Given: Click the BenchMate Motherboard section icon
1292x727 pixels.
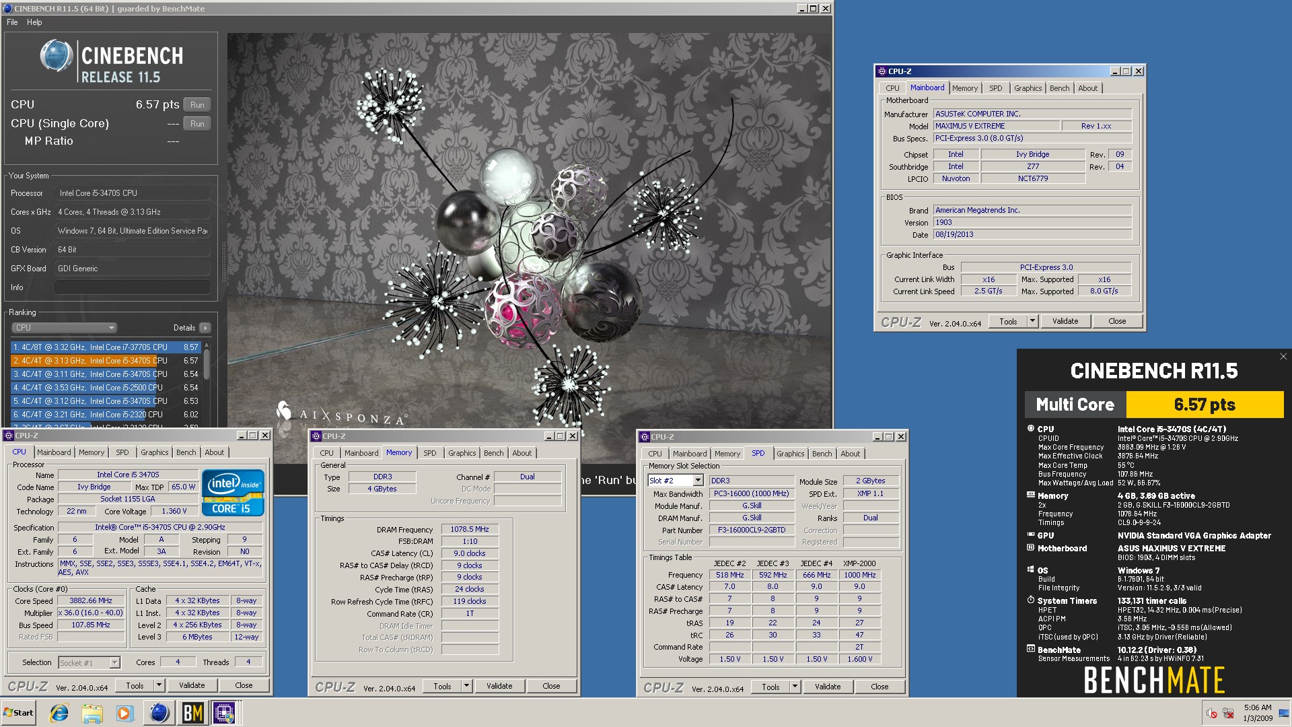Looking at the screenshot, I should pos(1030,547).
